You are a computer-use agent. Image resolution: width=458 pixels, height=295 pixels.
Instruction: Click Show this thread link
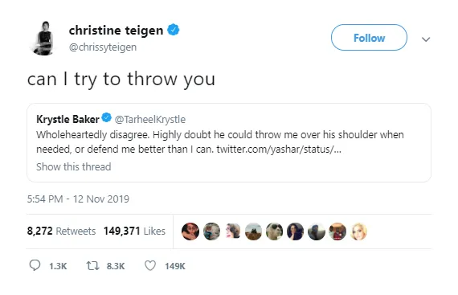(x=74, y=166)
